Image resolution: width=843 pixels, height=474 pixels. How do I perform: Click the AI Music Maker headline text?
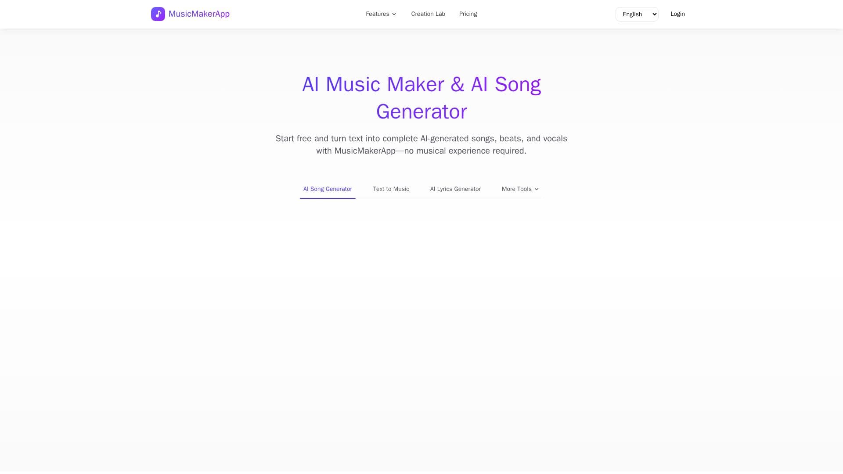(x=421, y=98)
